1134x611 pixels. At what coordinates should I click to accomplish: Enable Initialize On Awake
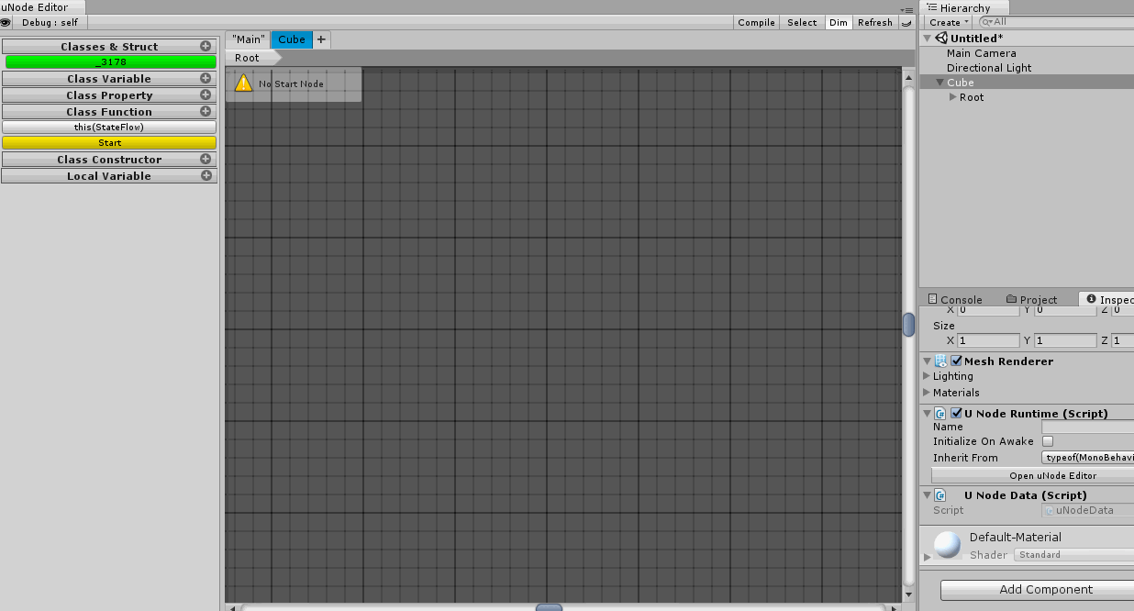pos(1047,441)
